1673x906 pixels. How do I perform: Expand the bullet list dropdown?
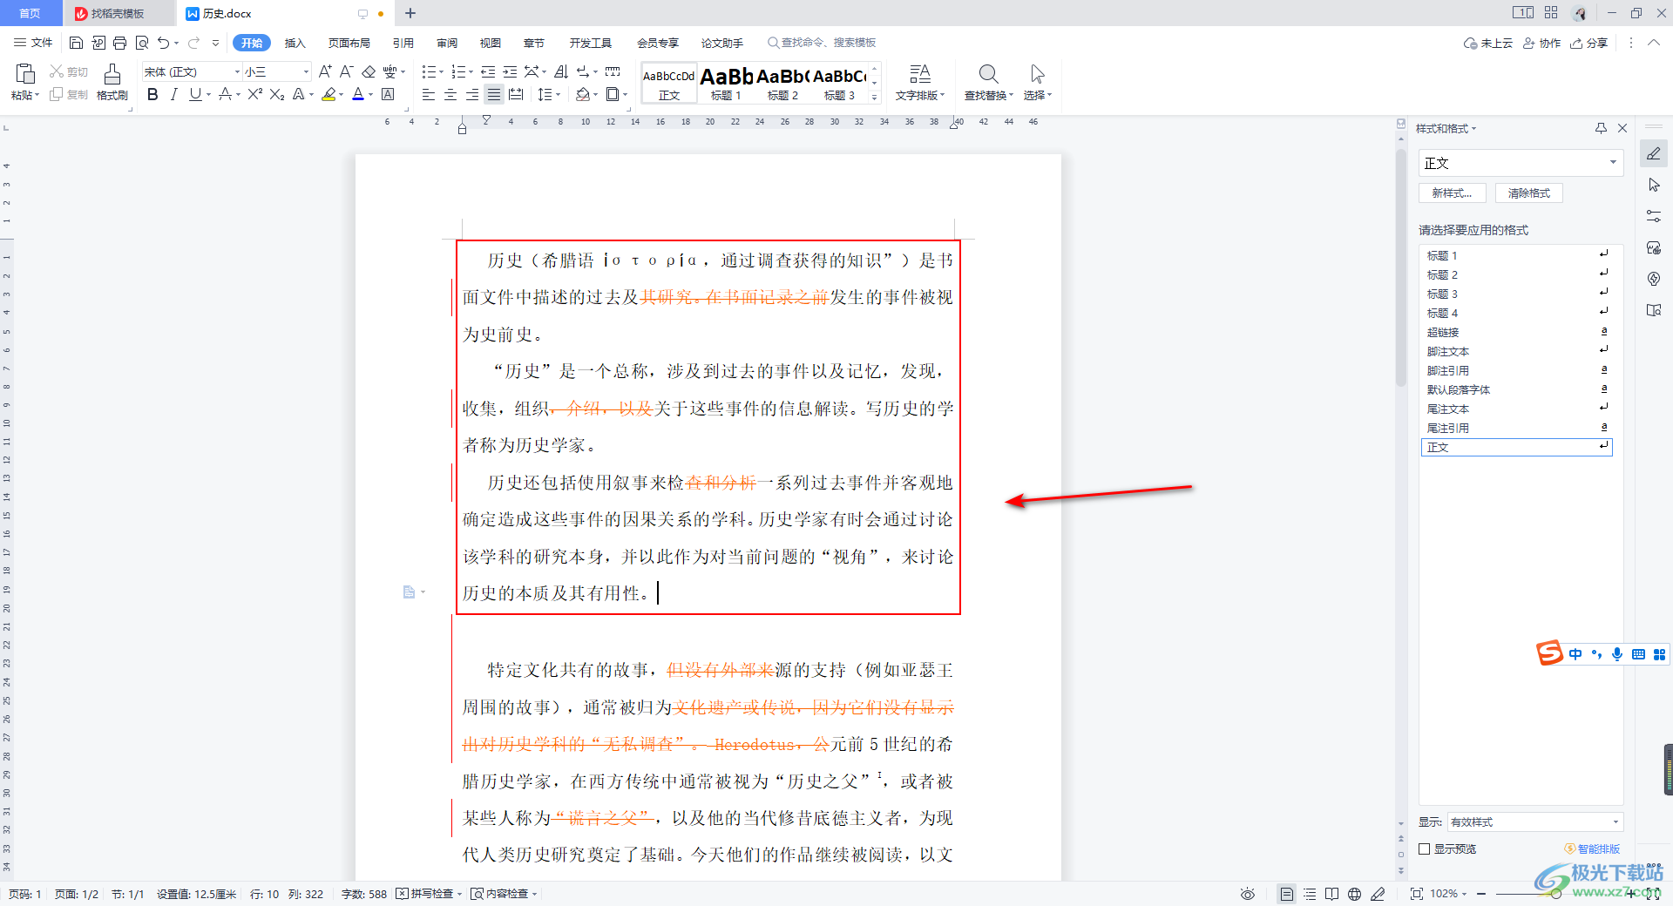coord(441,71)
